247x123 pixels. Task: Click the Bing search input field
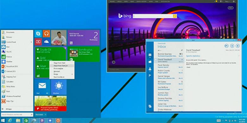tap(153, 16)
